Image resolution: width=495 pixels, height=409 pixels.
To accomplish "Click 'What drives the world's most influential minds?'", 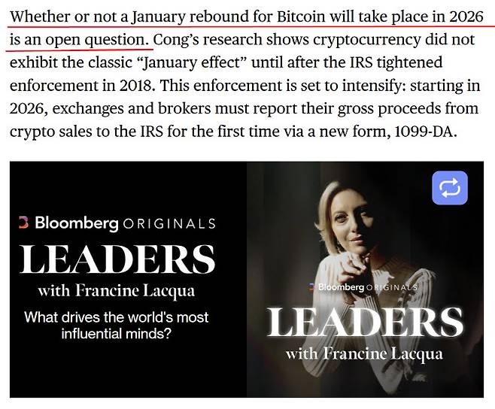I will point(117,324).
